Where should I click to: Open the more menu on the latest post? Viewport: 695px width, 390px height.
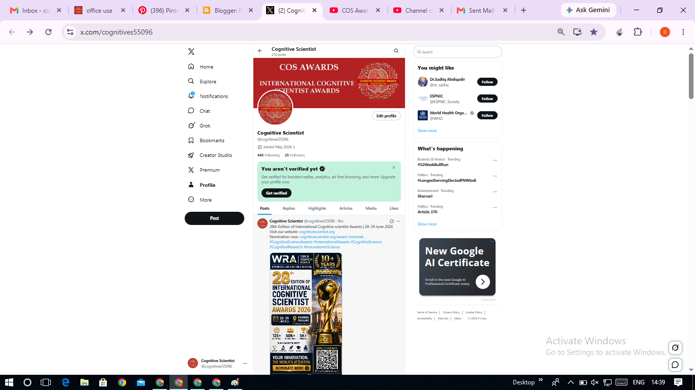398,221
